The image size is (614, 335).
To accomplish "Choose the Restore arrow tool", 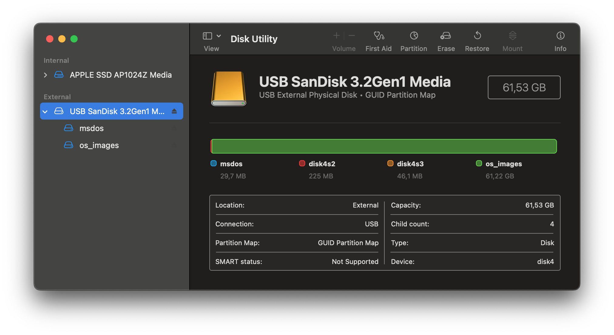I will (x=477, y=36).
